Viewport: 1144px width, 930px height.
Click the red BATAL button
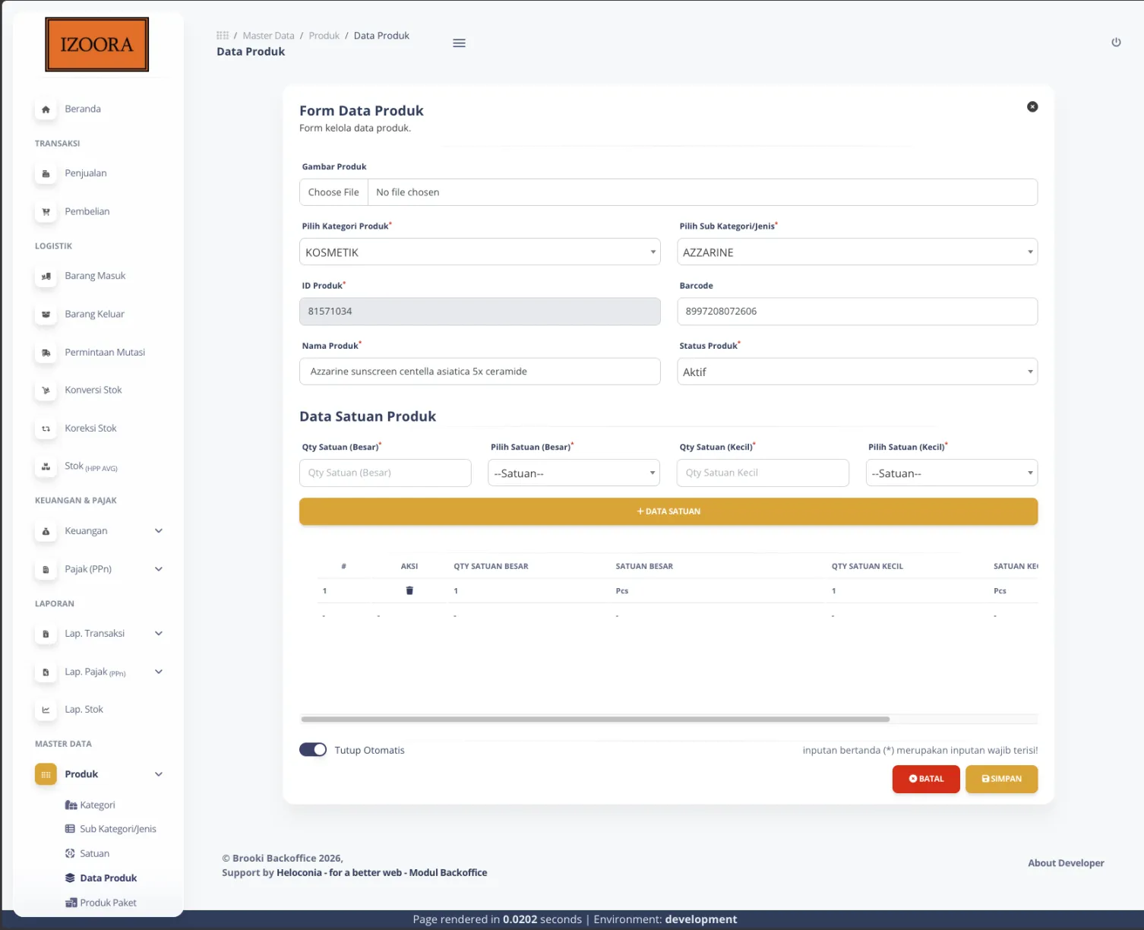926,779
